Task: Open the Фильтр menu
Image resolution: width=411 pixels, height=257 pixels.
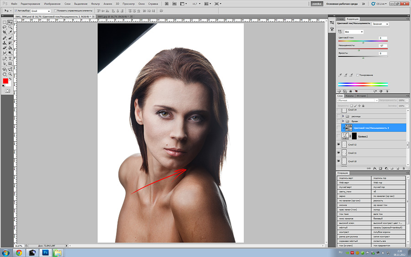Action: tap(95, 4)
